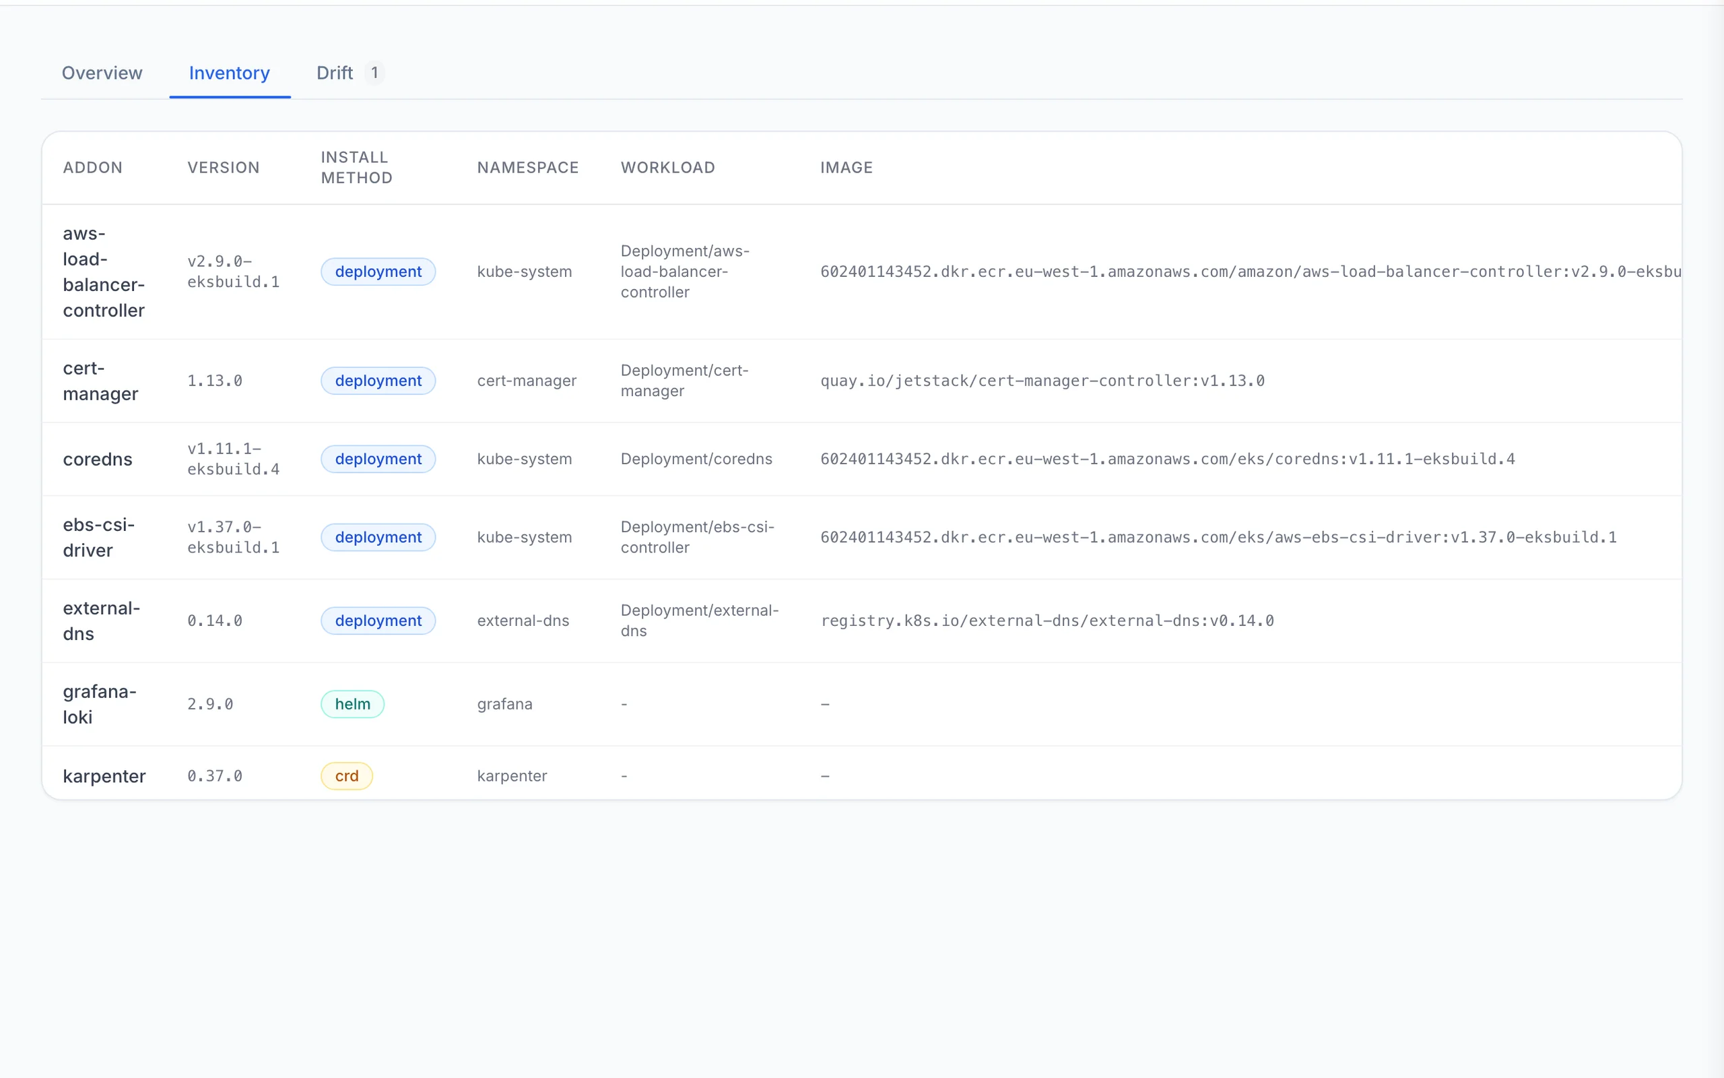Click the deployment badge for cert-manager
The height and width of the screenshot is (1078, 1724).
[378, 380]
